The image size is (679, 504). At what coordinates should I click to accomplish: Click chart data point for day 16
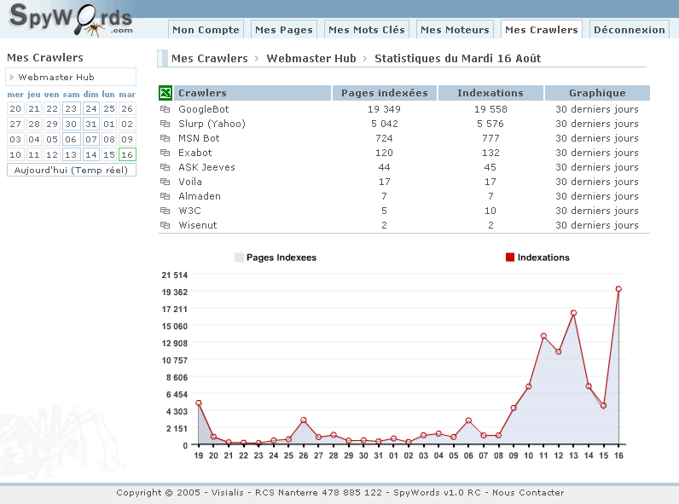(618, 289)
